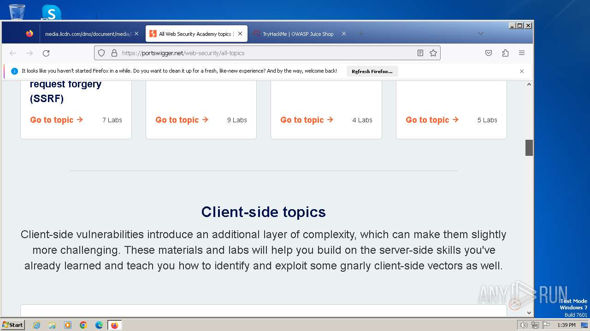Go to topic link beside 4 Labs

(x=307, y=120)
